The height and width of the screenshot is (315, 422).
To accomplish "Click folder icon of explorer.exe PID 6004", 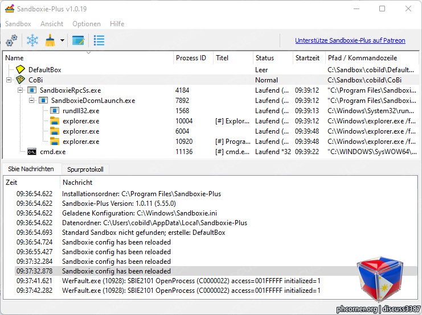I will pos(55,131).
